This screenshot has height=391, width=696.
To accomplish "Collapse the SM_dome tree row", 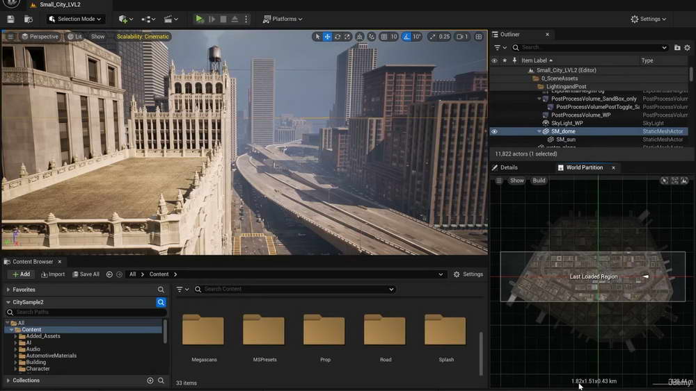I will pos(539,131).
